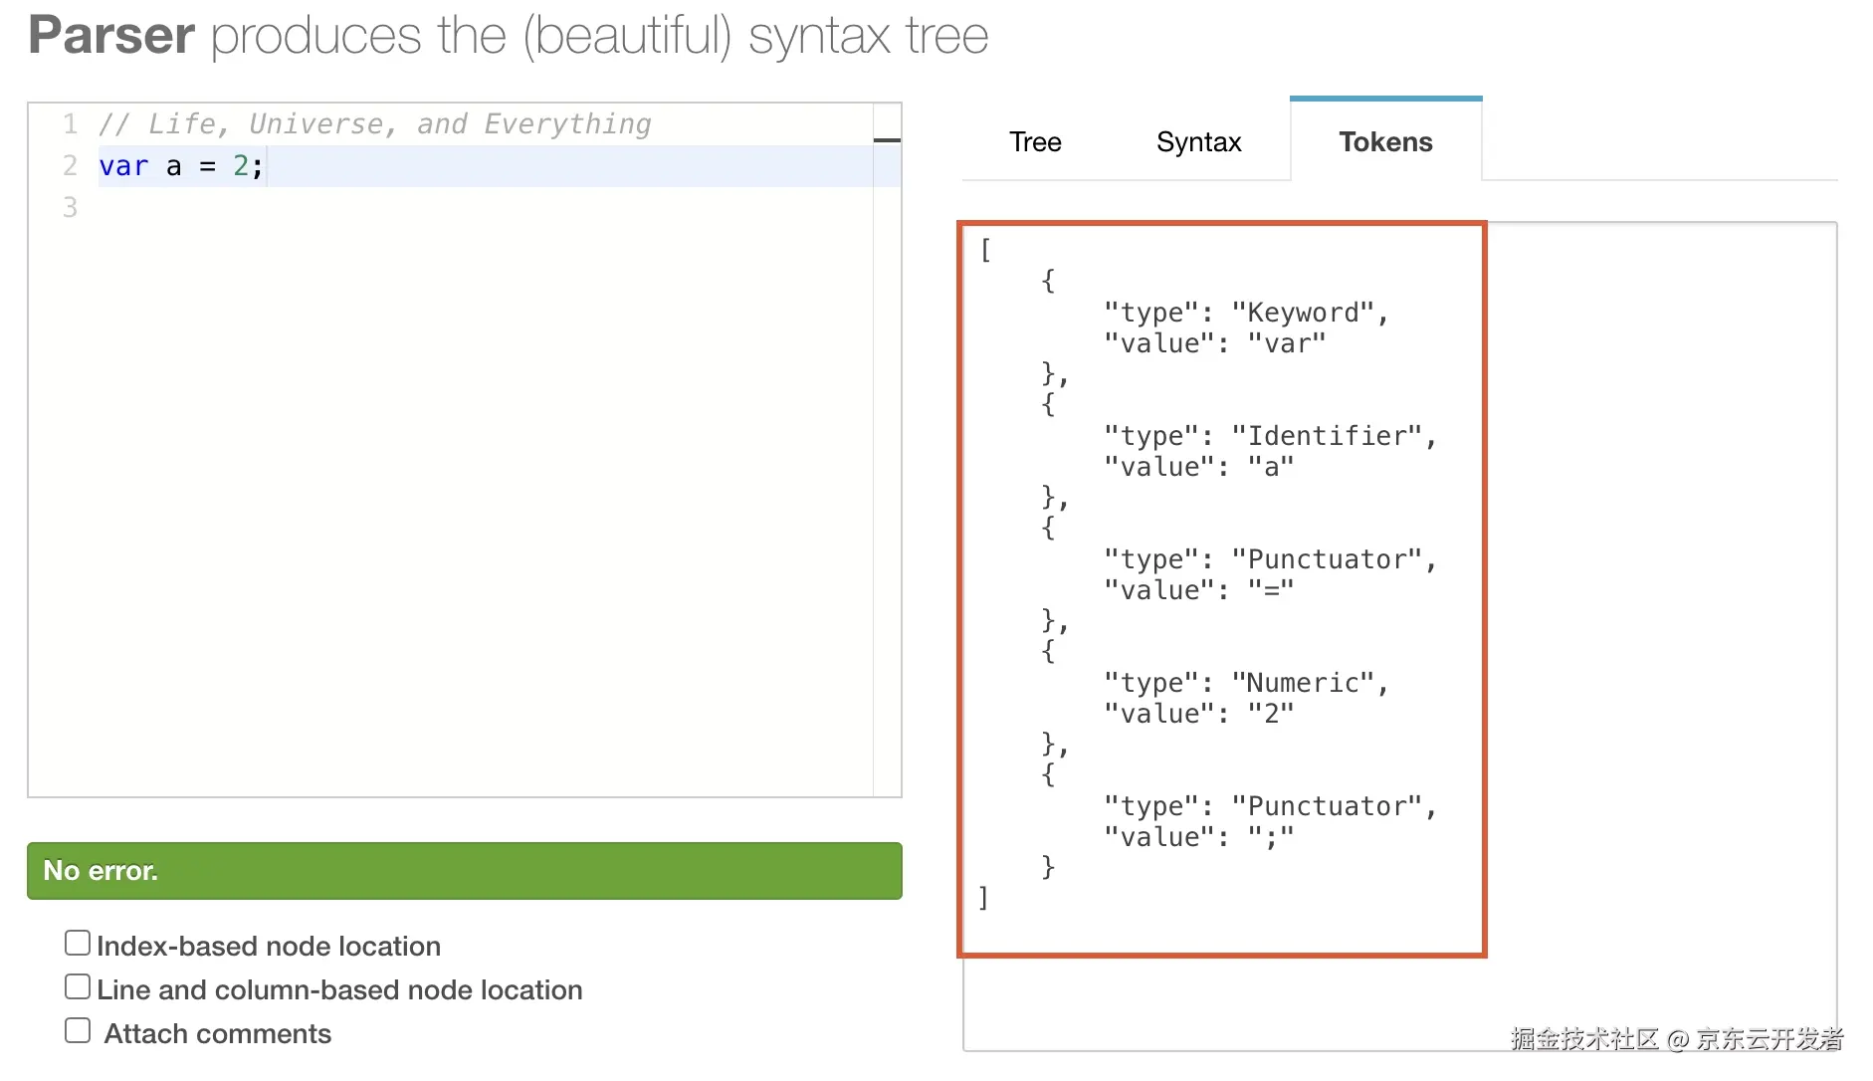Image resolution: width=1873 pixels, height=1081 pixels.
Task: Click the "Keyword" type in tokens output
Action: click(1303, 313)
